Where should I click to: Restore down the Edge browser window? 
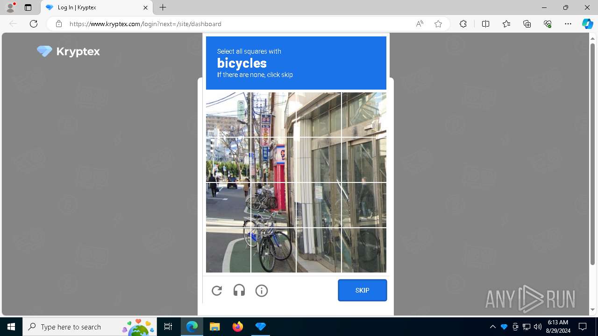(566, 7)
